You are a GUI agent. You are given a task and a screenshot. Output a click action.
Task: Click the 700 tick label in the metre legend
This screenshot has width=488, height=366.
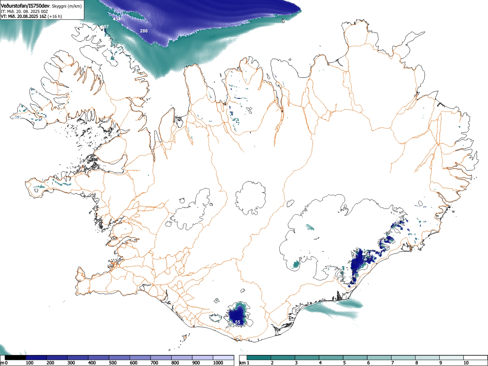pos(154,363)
